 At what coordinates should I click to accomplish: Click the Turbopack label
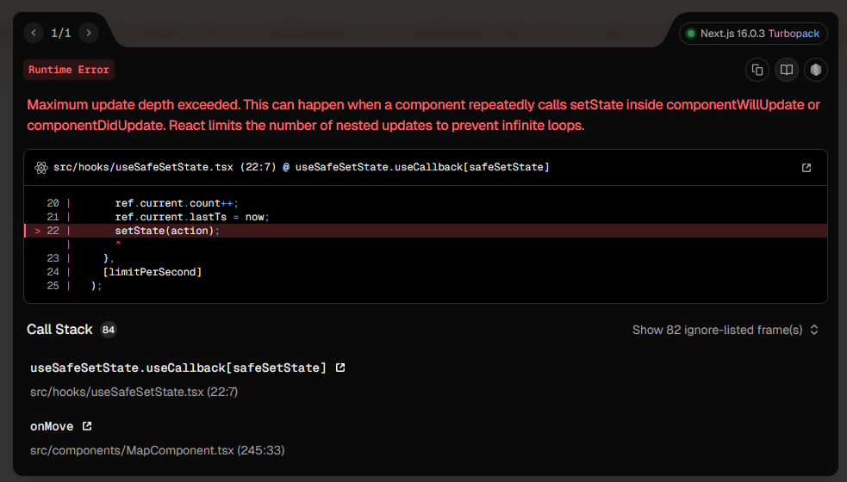pos(794,34)
